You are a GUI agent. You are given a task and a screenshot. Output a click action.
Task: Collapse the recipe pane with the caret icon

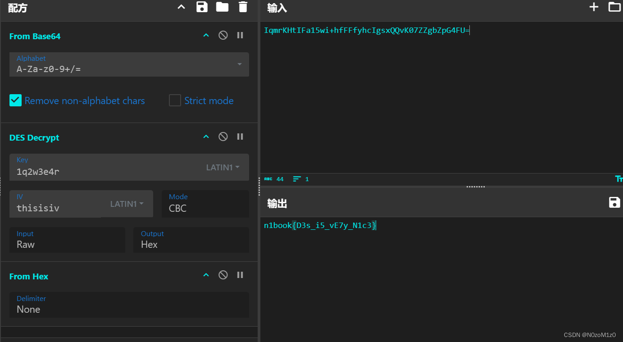[181, 7]
